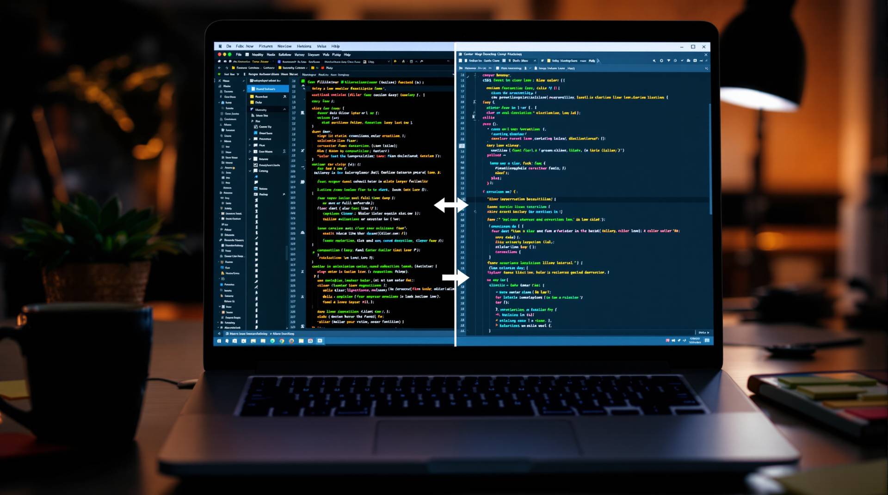
Task: Open the notification center icon beside the clock
Action: point(707,340)
